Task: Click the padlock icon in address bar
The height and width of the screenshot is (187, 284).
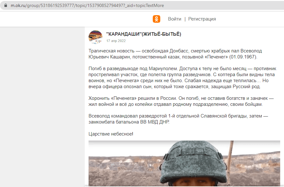Action: [x=6, y=5]
